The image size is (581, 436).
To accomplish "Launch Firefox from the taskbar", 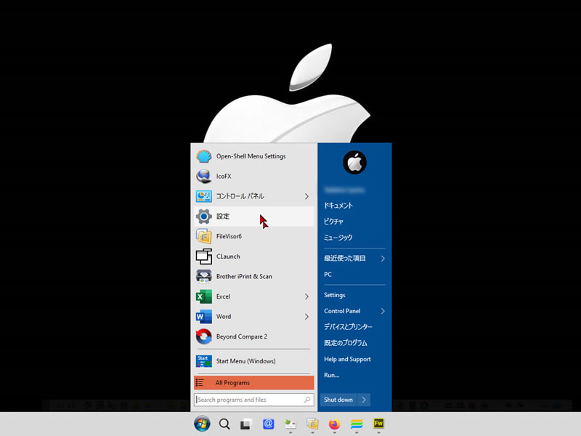I will tap(334, 424).
